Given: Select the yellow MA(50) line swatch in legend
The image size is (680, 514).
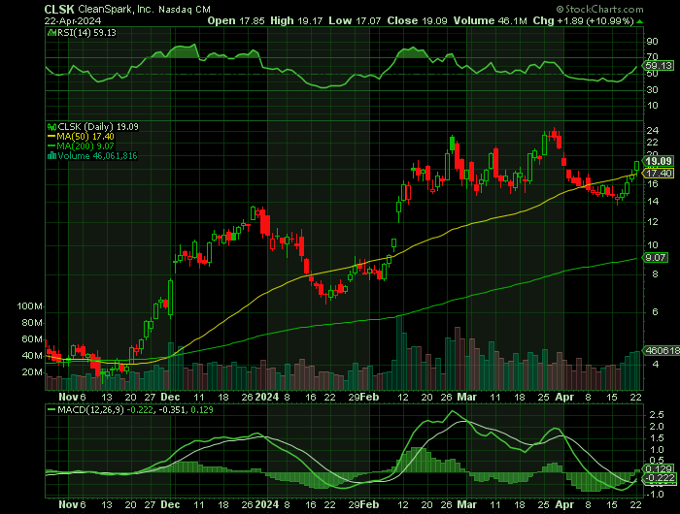Looking at the screenshot, I should (x=52, y=137).
